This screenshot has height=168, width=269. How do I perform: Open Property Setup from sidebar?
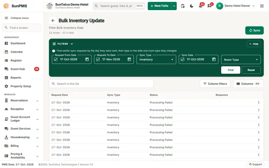[22, 86]
